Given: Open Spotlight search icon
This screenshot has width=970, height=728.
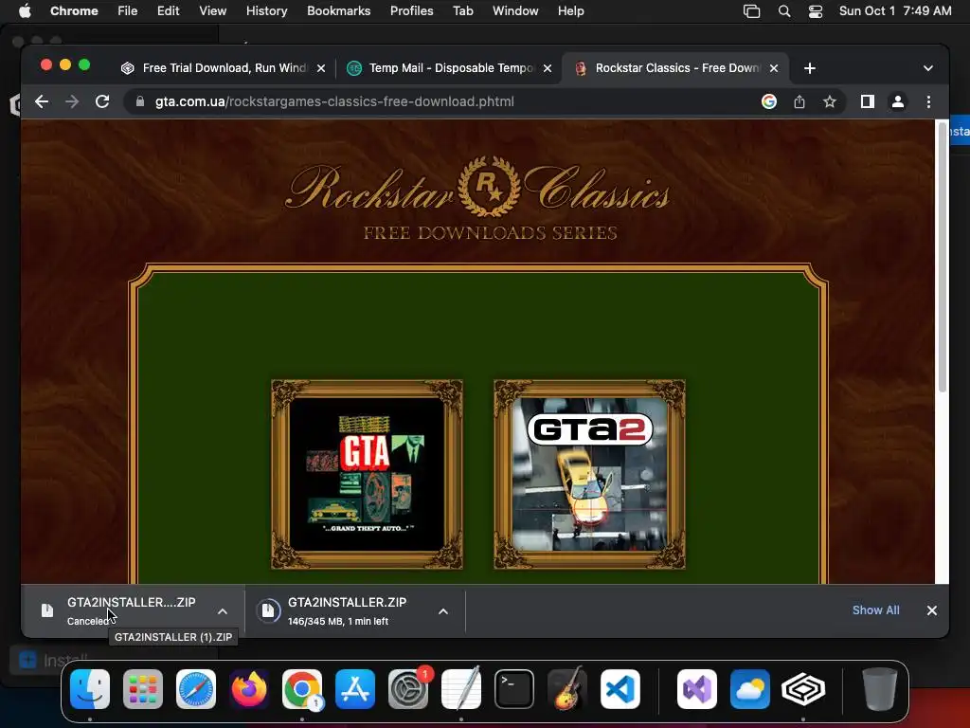Looking at the screenshot, I should click(x=783, y=11).
